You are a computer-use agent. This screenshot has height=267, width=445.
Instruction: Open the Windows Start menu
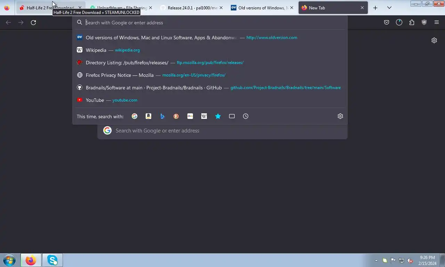coord(9,260)
